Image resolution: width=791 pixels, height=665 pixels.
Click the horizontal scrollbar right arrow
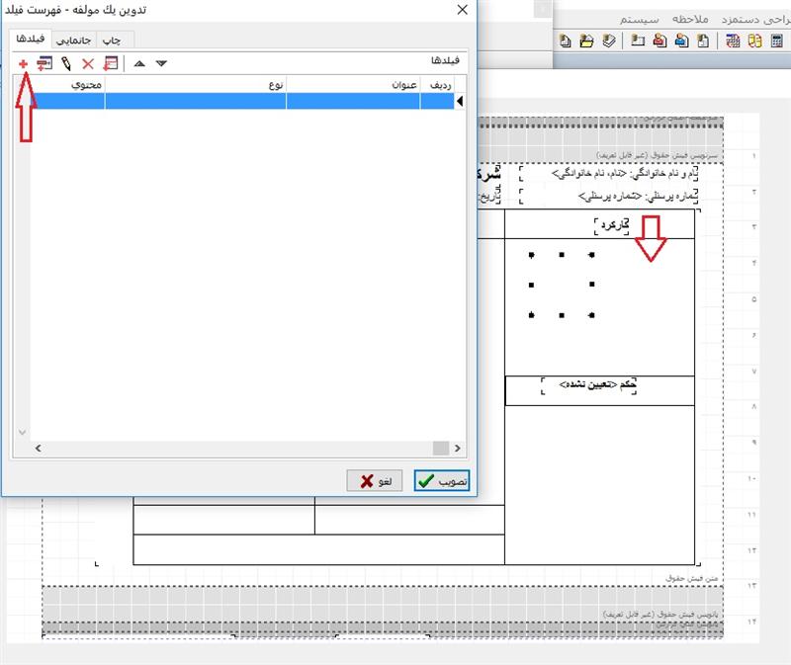pyautogui.click(x=457, y=449)
